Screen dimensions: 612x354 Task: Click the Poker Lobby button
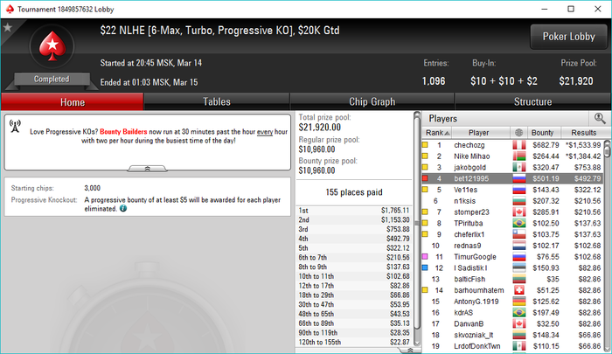point(568,37)
